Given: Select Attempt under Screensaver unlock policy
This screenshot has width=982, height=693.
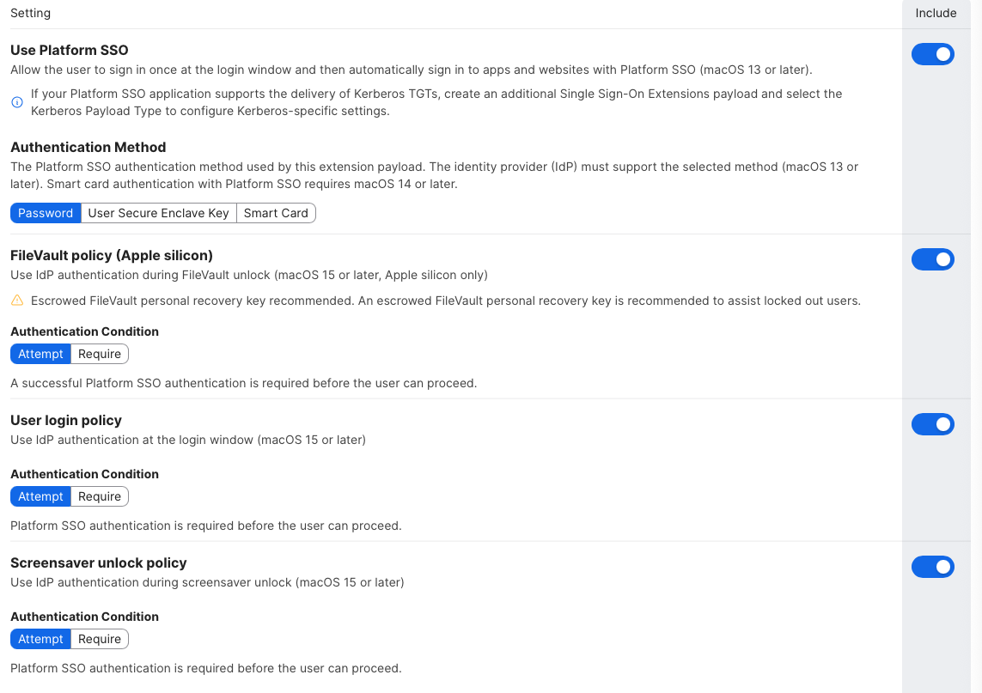Looking at the screenshot, I should click(x=40, y=639).
